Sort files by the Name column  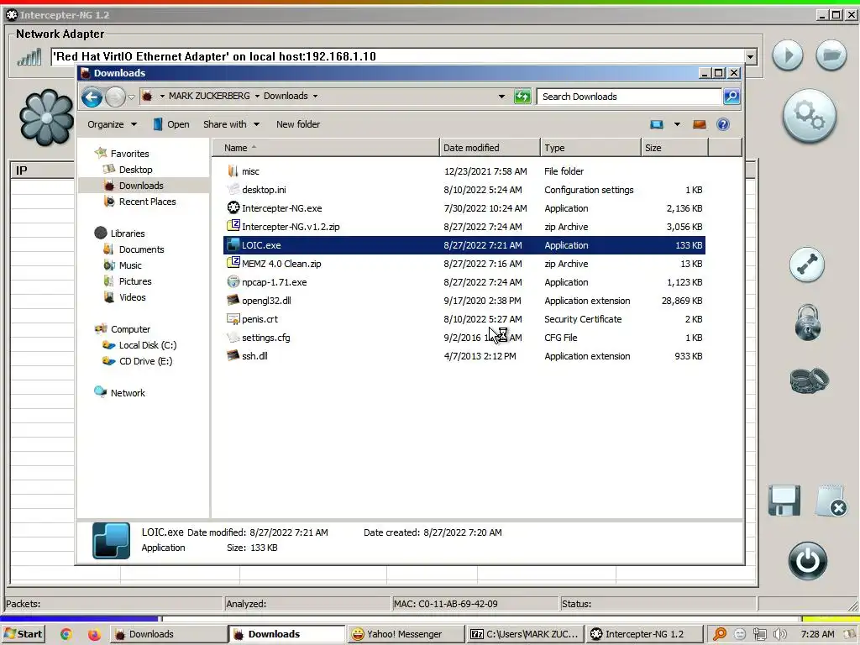pyautogui.click(x=326, y=148)
